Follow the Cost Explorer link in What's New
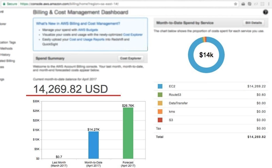The image size is (272, 168). pyautogui.click(x=133, y=35)
